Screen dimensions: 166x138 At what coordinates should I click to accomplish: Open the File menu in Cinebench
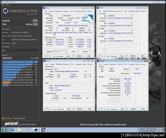tap(3, 5)
